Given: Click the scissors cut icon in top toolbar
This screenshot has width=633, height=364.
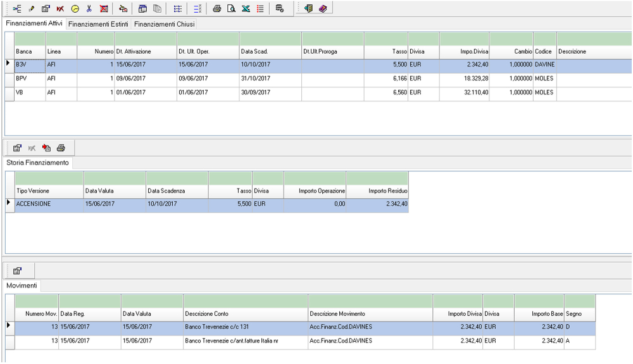Looking at the screenshot, I should pyautogui.click(x=89, y=9).
